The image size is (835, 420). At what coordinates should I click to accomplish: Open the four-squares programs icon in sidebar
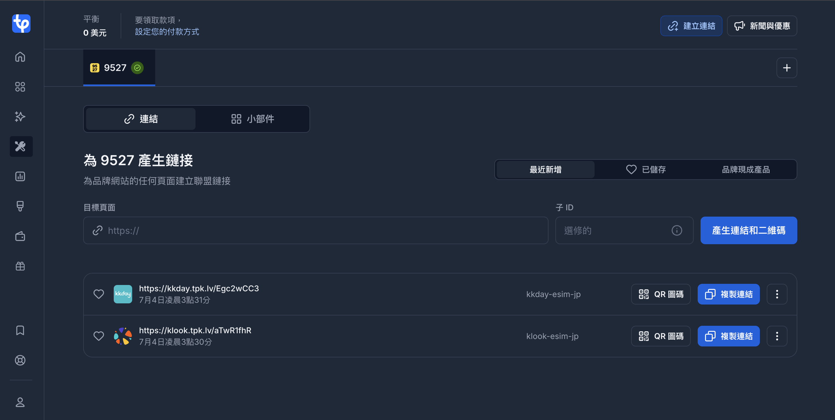[x=20, y=87]
